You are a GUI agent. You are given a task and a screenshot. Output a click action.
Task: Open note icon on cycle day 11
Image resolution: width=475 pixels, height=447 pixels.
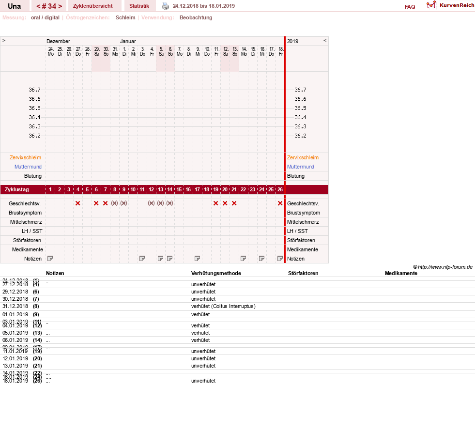point(142,259)
